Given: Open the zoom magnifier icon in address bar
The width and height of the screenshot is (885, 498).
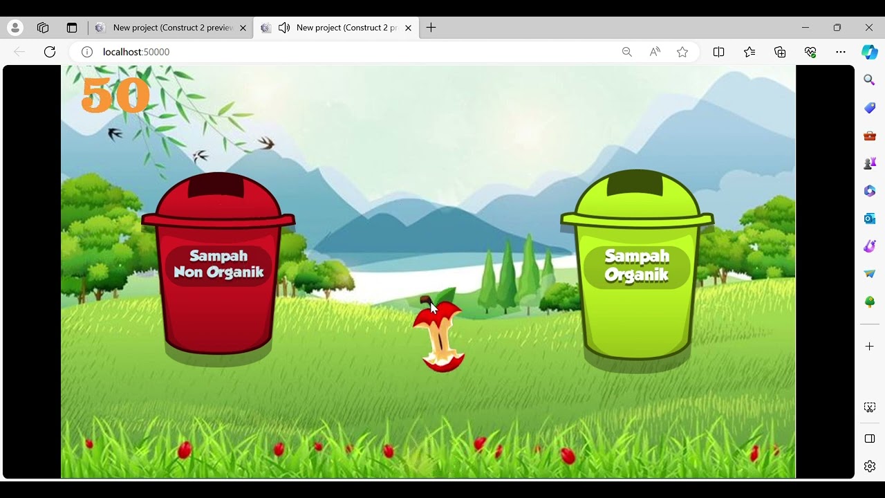Looking at the screenshot, I should coord(627,52).
